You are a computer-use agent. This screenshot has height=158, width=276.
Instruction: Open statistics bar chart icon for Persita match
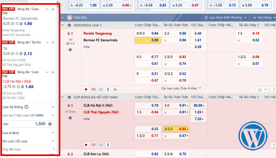click(115, 89)
